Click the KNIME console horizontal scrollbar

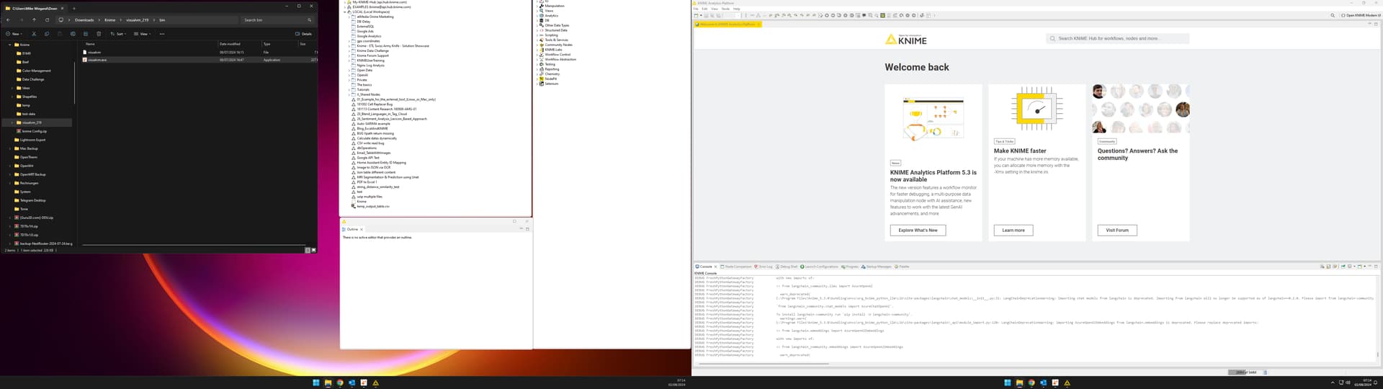(x=764, y=364)
